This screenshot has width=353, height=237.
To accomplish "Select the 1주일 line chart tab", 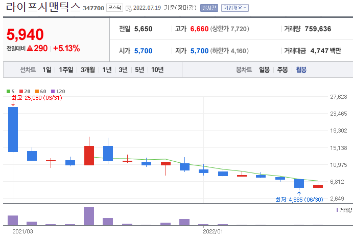I will click(x=66, y=70).
